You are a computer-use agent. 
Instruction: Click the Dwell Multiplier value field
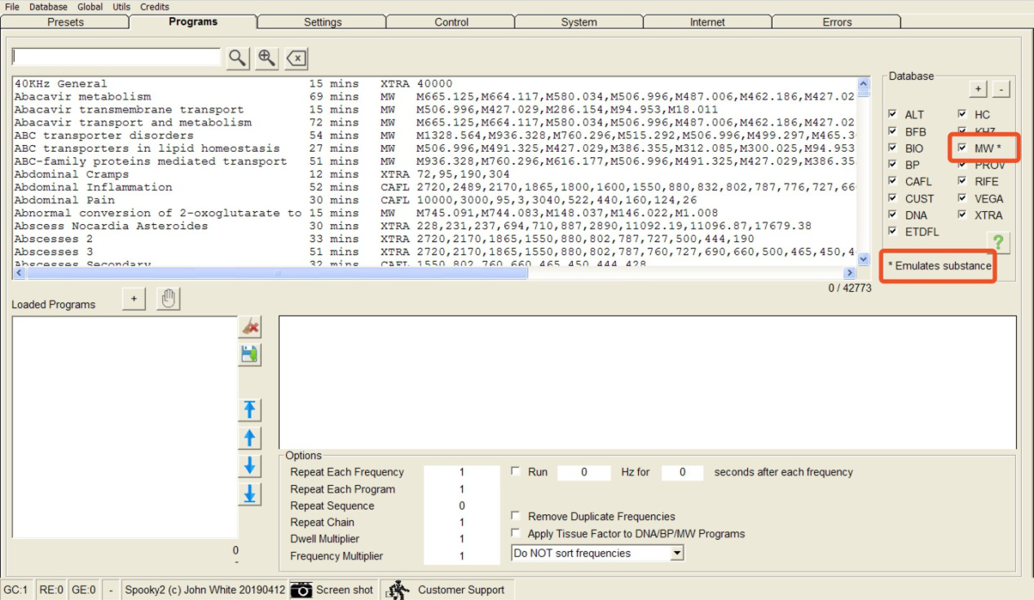click(462, 539)
